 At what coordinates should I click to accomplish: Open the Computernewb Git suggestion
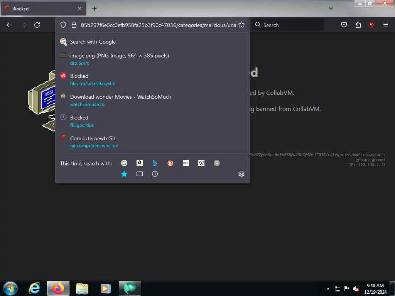coord(152,142)
